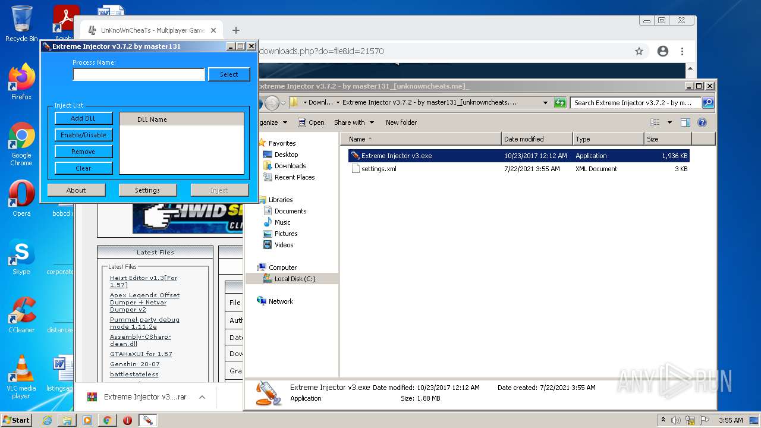Viewport: 761px width, 428px height.
Task: Open Internet Explorer taskbar icon
Action: [47, 420]
